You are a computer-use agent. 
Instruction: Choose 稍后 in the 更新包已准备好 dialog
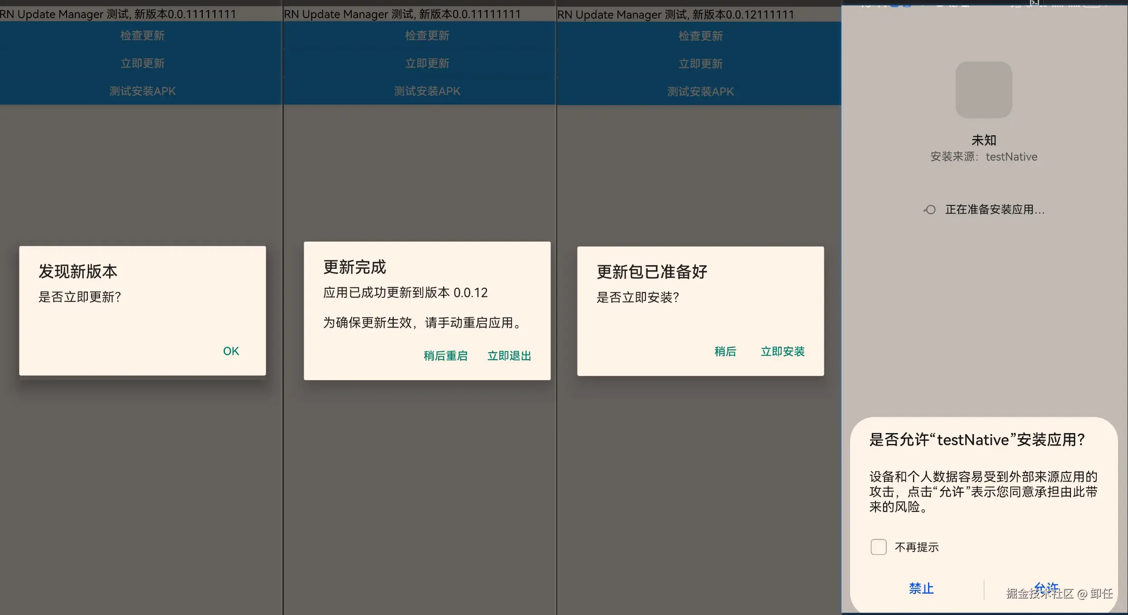tap(725, 352)
